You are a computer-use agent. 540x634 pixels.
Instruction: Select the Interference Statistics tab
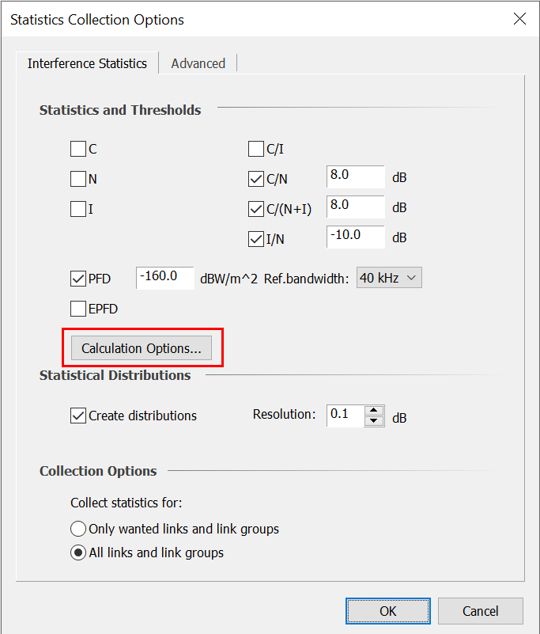tap(87, 63)
